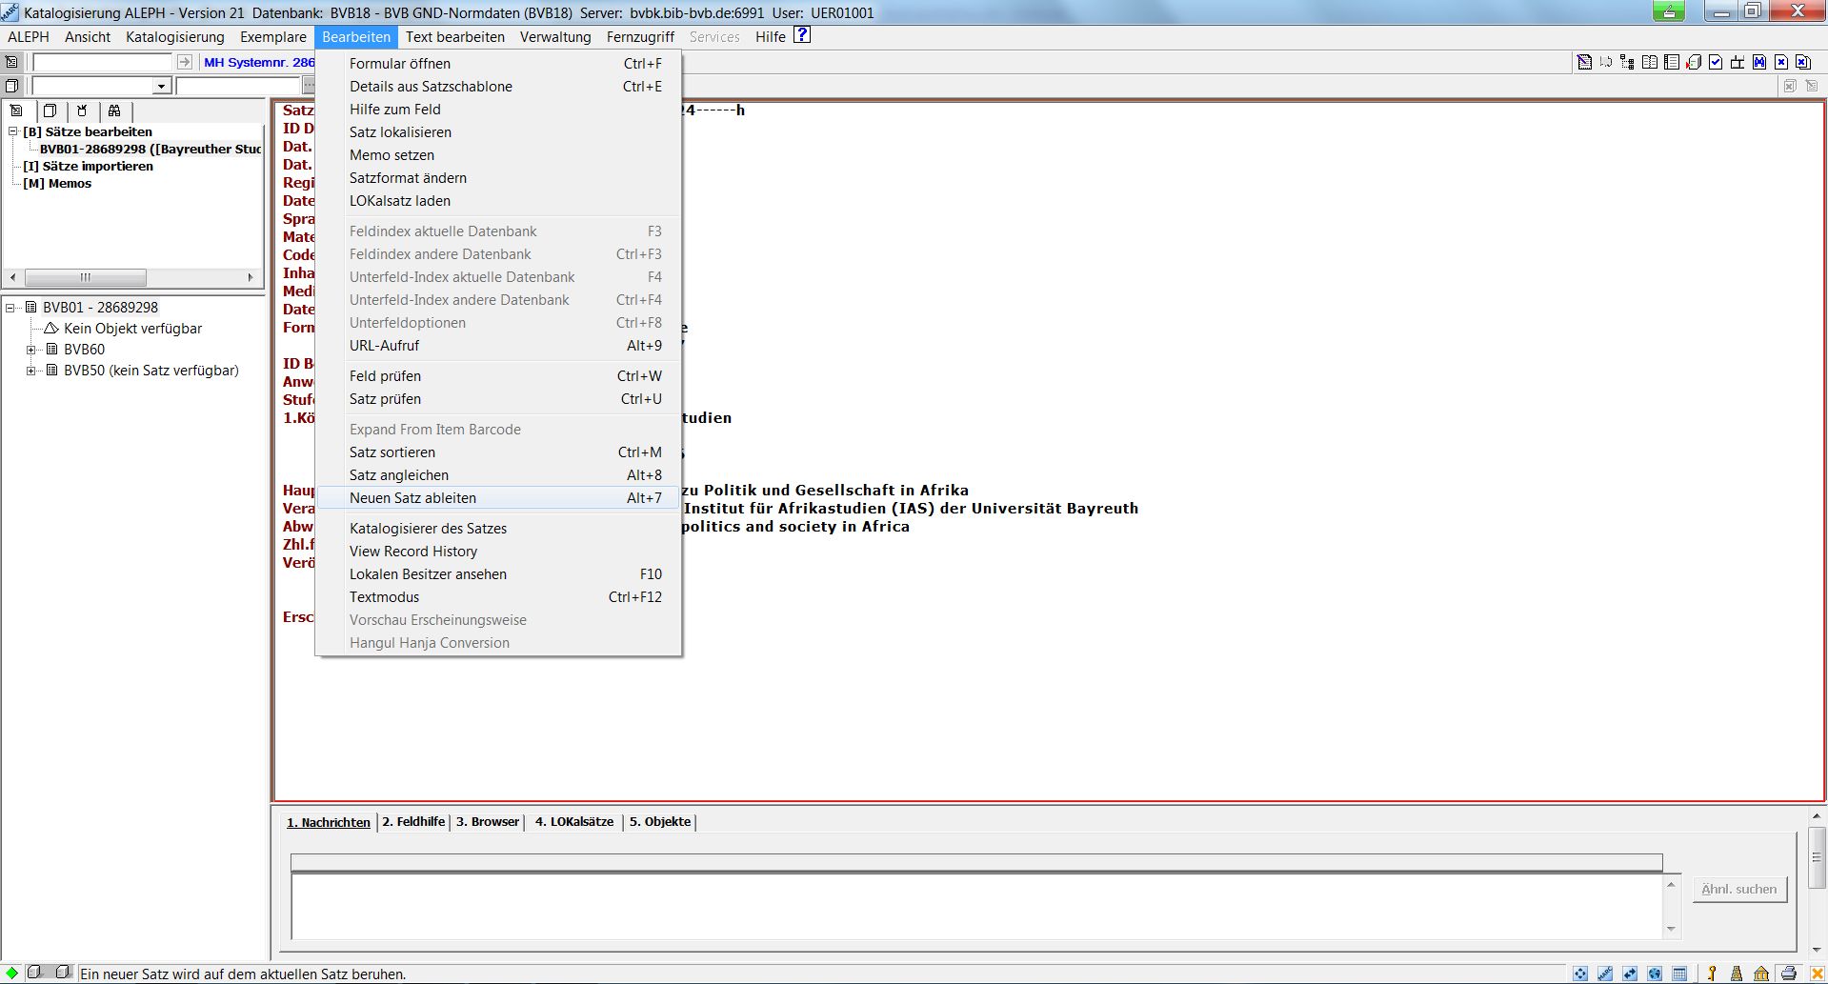Screen dimensions: 1828x984
Task: Click the checkmark document icon in toolbar
Action: pyautogui.click(x=1716, y=62)
